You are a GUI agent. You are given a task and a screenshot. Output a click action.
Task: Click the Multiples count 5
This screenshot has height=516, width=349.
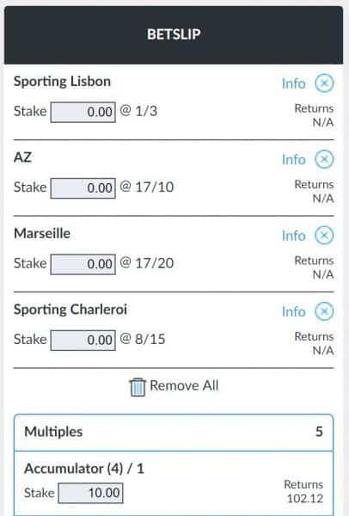319,432
